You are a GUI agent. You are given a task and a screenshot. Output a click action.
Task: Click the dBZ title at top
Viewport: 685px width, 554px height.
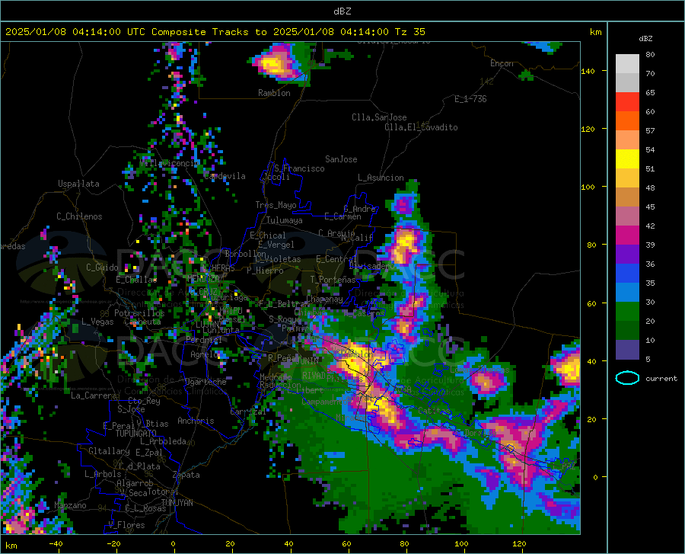pyautogui.click(x=342, y=11)
